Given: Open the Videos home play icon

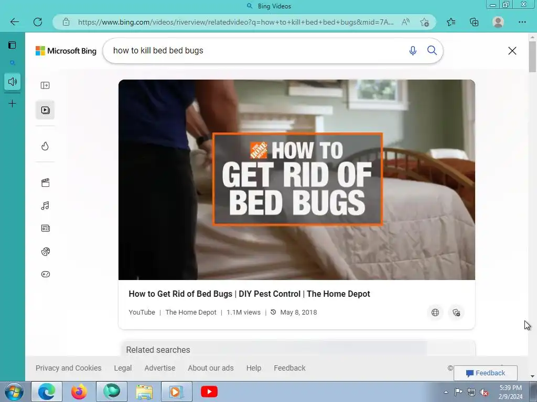Looking at the screenshot, I should click(45, 110).
